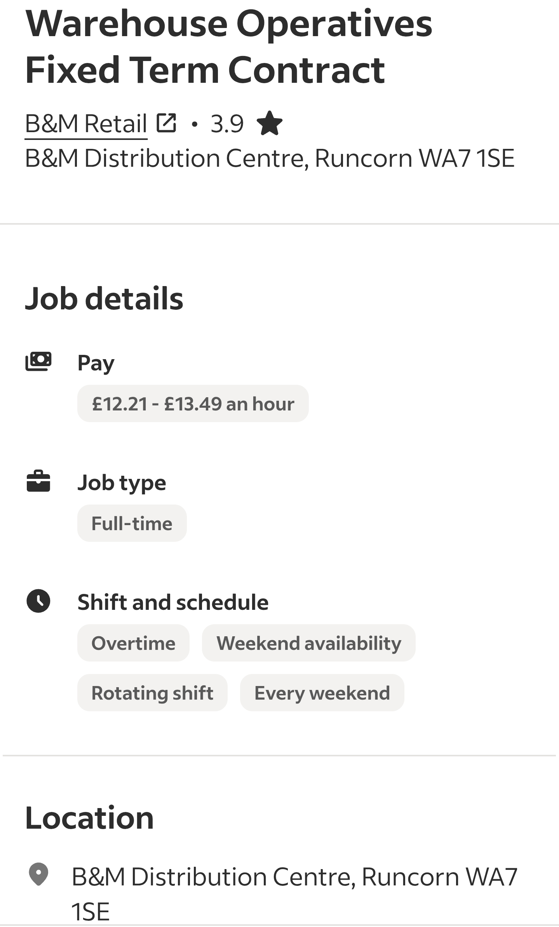Click the briefcase Job type icon
The width and height of the screenshot is (559, 927).
(x=38, y=481)
